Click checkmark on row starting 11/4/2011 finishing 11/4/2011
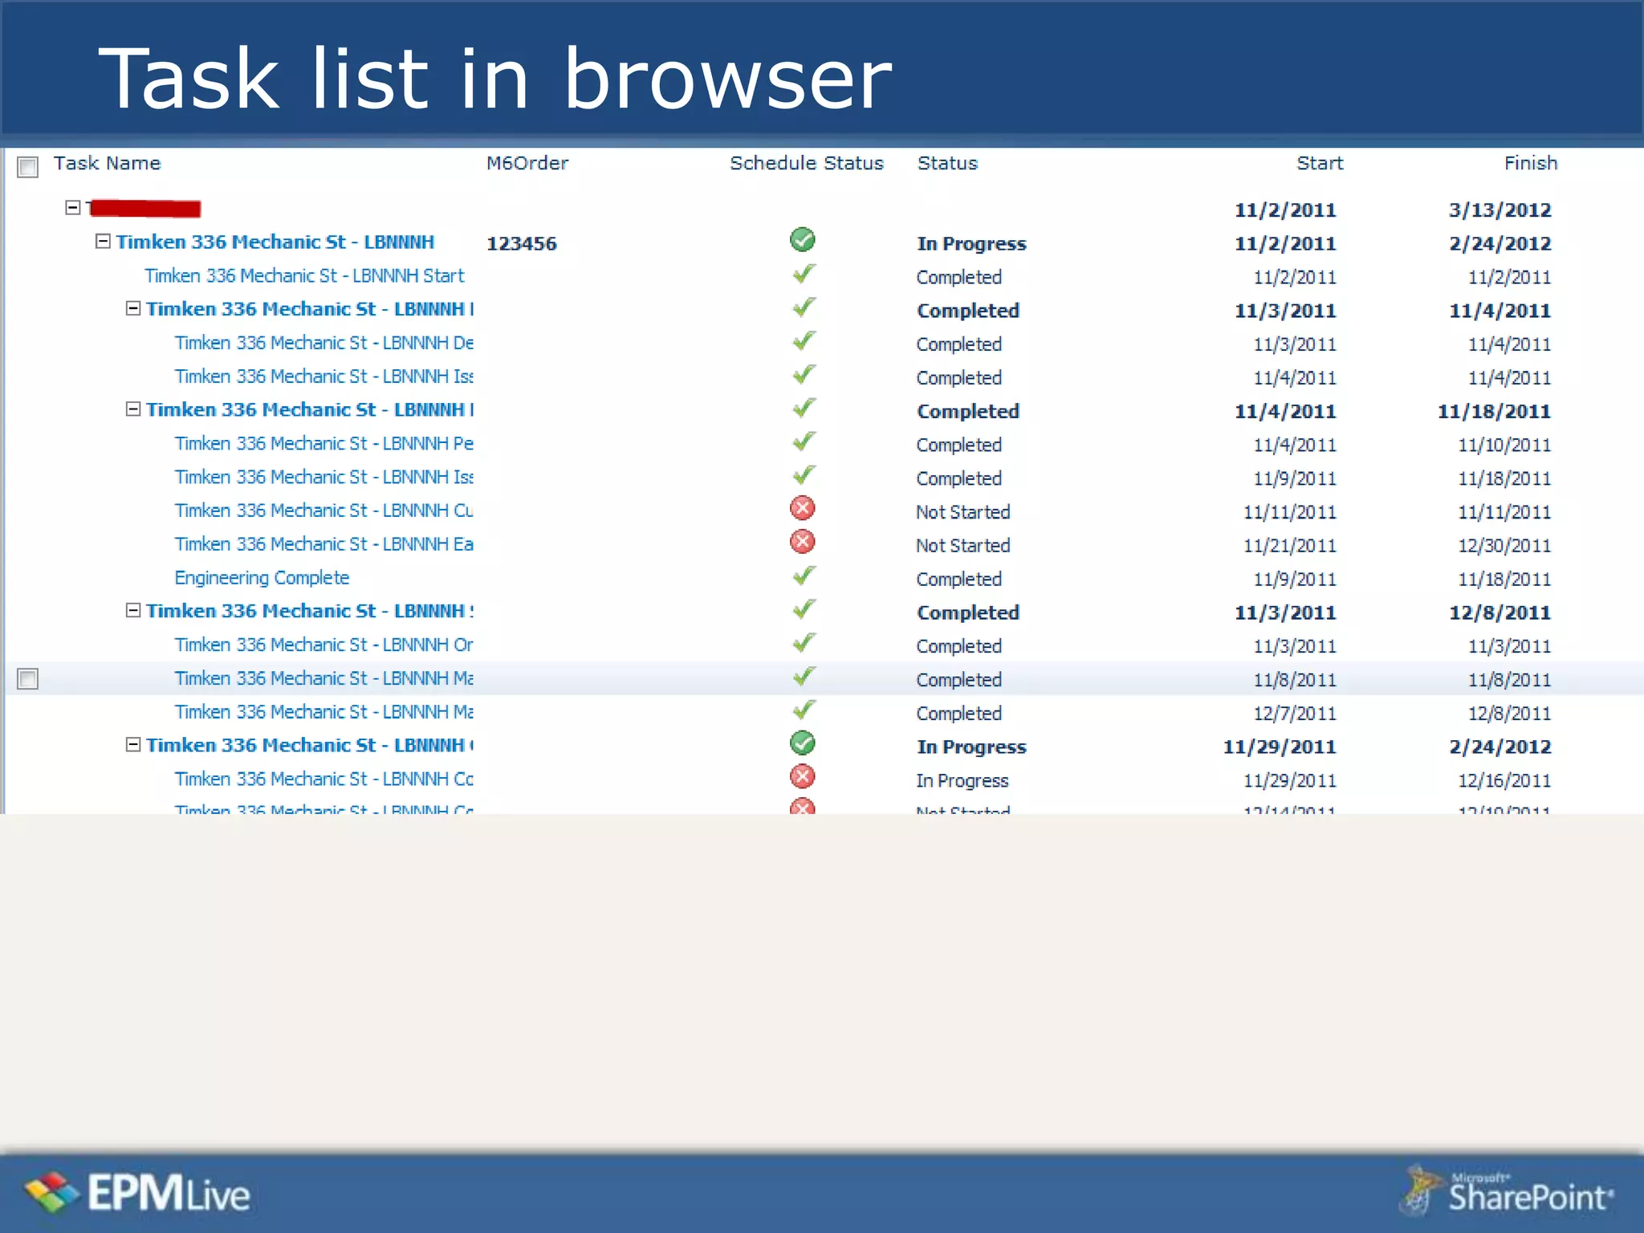This screenshot has height=1233, width=1644. (804, 375)
